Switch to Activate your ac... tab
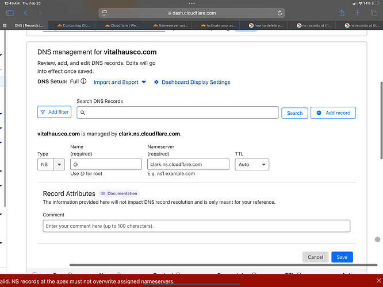 tap(219, 25)
